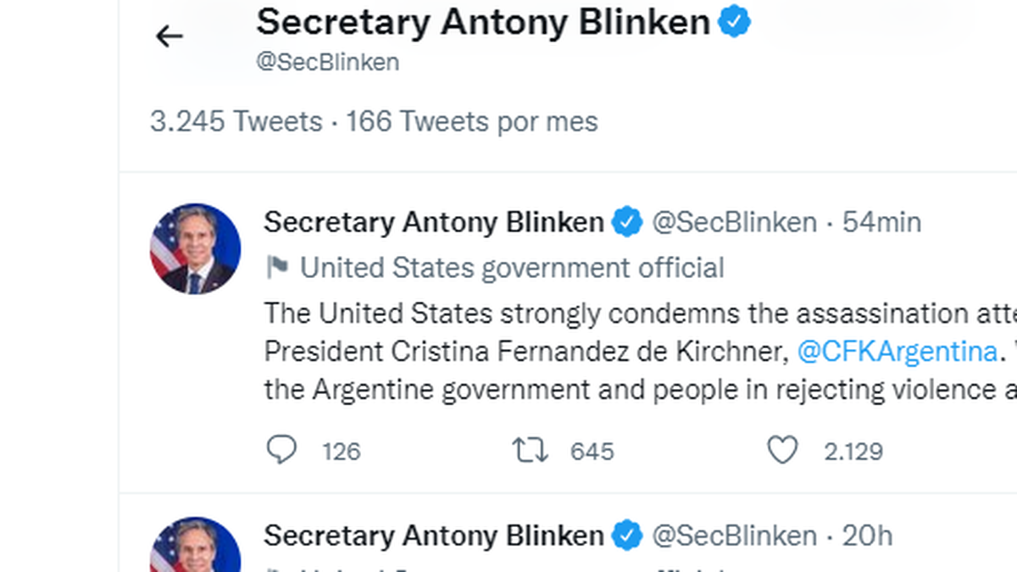
Task: Open the profile picture on the 54min tweet
Action: [196, 249]
